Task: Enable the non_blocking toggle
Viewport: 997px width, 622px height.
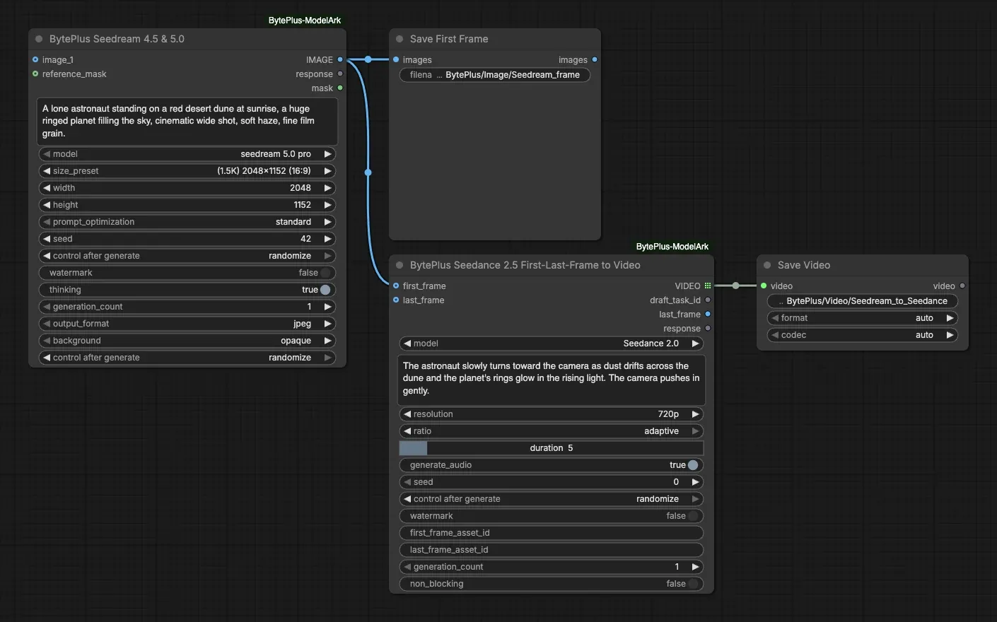Action: (693, 584)
